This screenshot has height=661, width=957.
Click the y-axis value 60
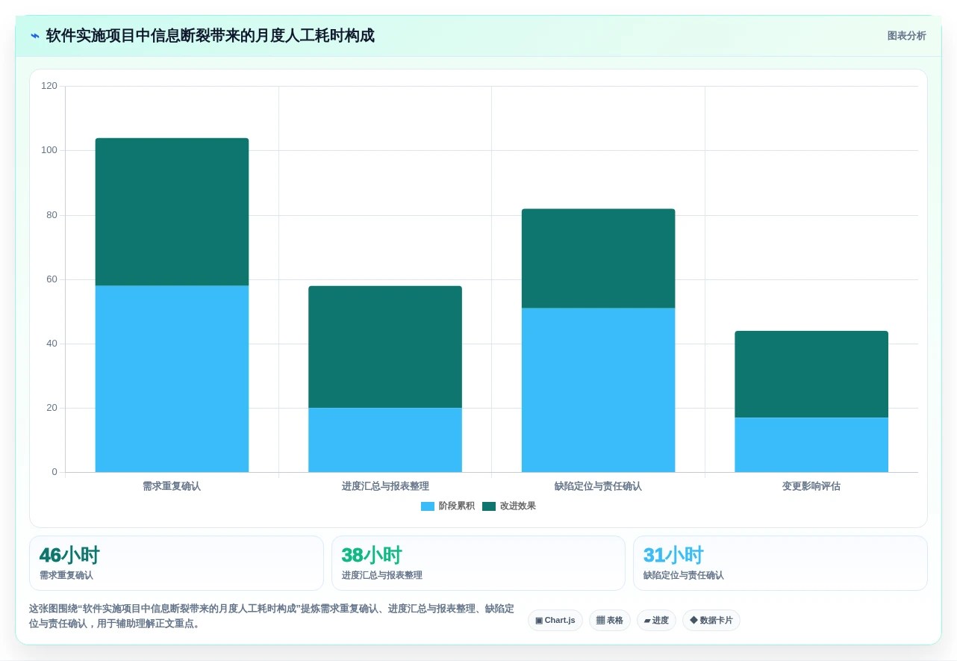point(52,279)
